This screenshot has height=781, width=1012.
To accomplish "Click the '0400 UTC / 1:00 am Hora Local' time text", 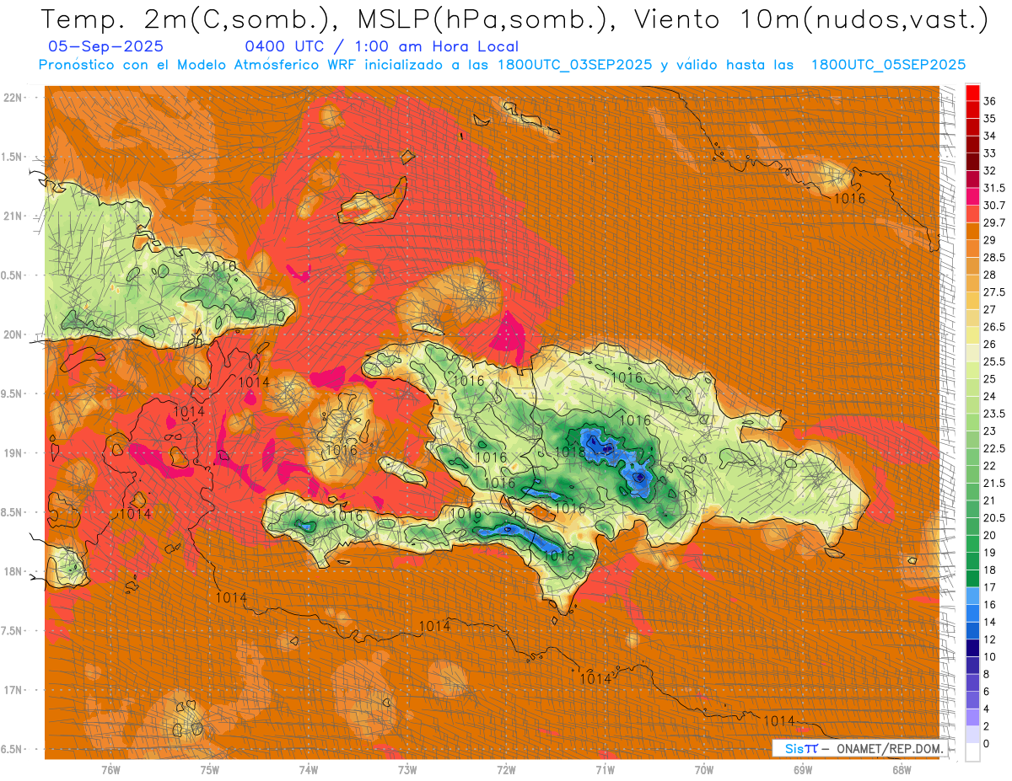I will click(382, 46).
